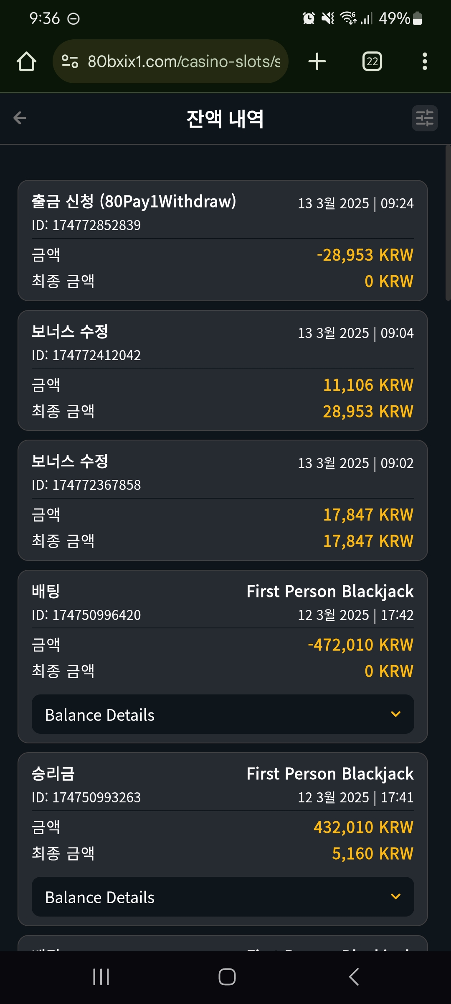Screen dimensions: 451x1004
Task: Tap Android home navigation button
Action: click(227, 977)
